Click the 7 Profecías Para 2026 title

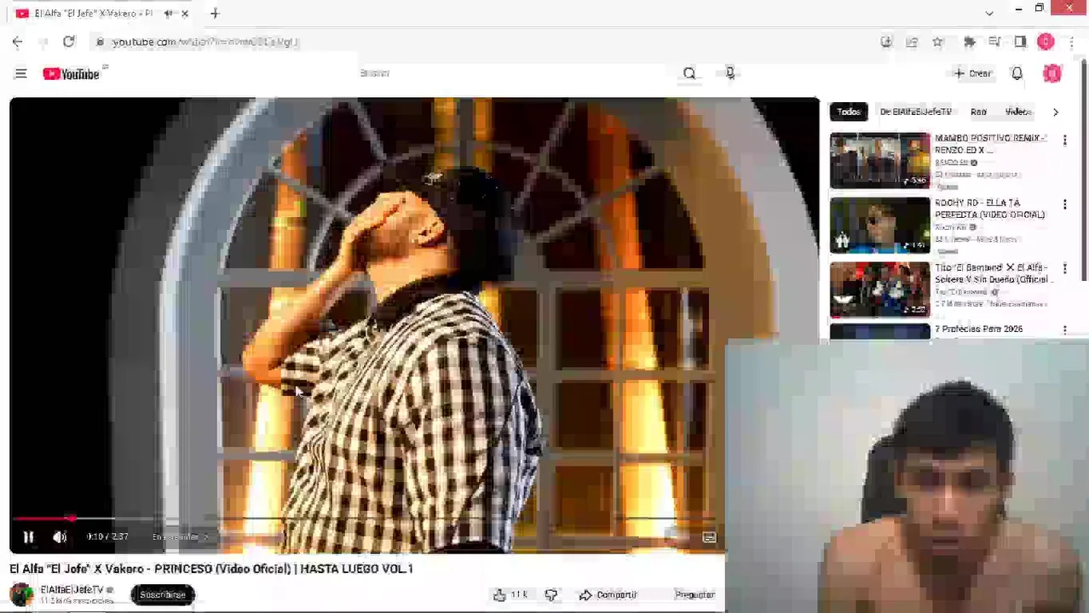978,329
